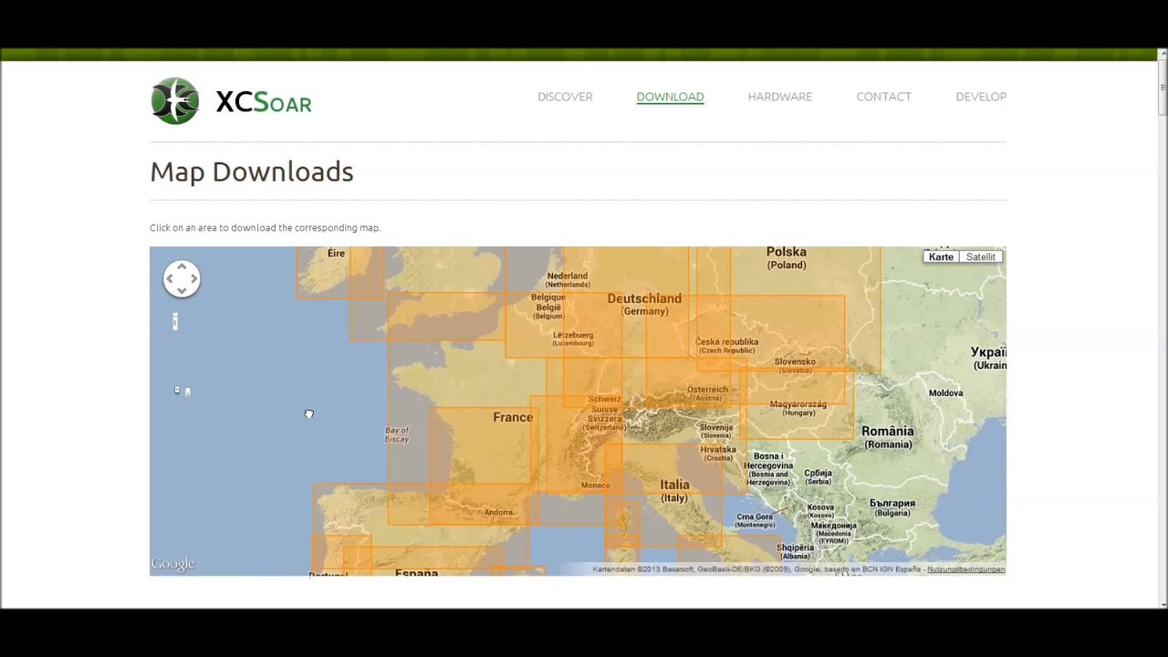Click the Map Downloads heading
Viewport: 1168px width, 657px height.
point(252,172)
